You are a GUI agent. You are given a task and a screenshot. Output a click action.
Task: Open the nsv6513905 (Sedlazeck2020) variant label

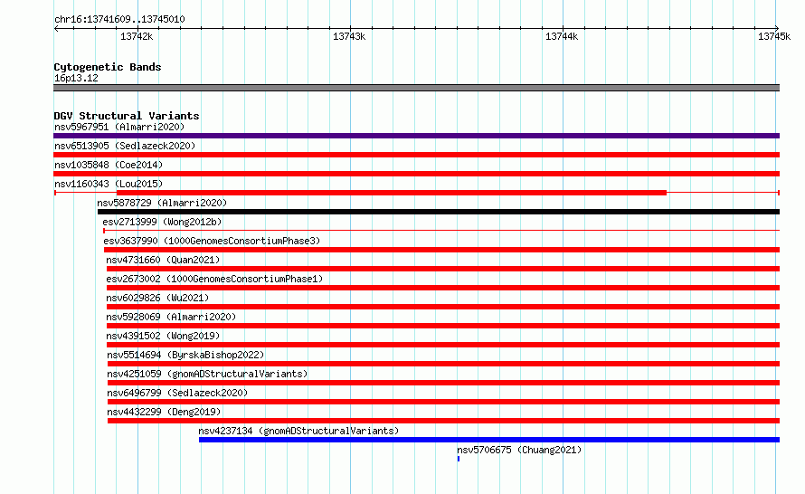pos(125,146)
